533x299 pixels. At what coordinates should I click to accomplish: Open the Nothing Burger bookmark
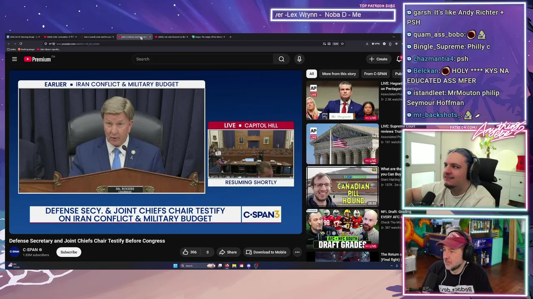coord(26,49)
